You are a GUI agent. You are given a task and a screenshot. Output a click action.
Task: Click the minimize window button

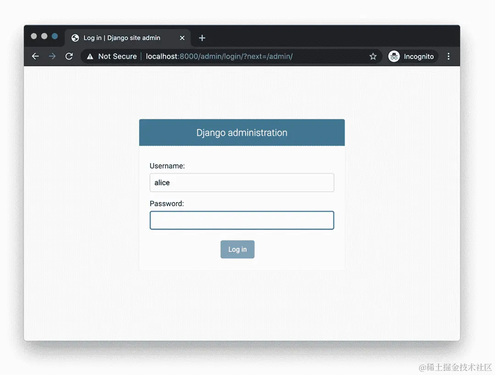coord(44,36)
